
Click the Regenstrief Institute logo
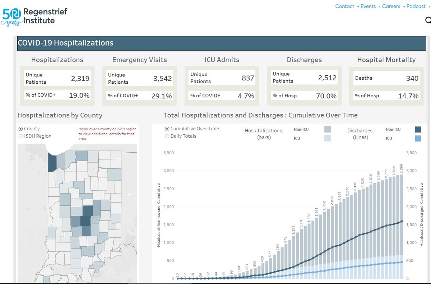[34, 17]
